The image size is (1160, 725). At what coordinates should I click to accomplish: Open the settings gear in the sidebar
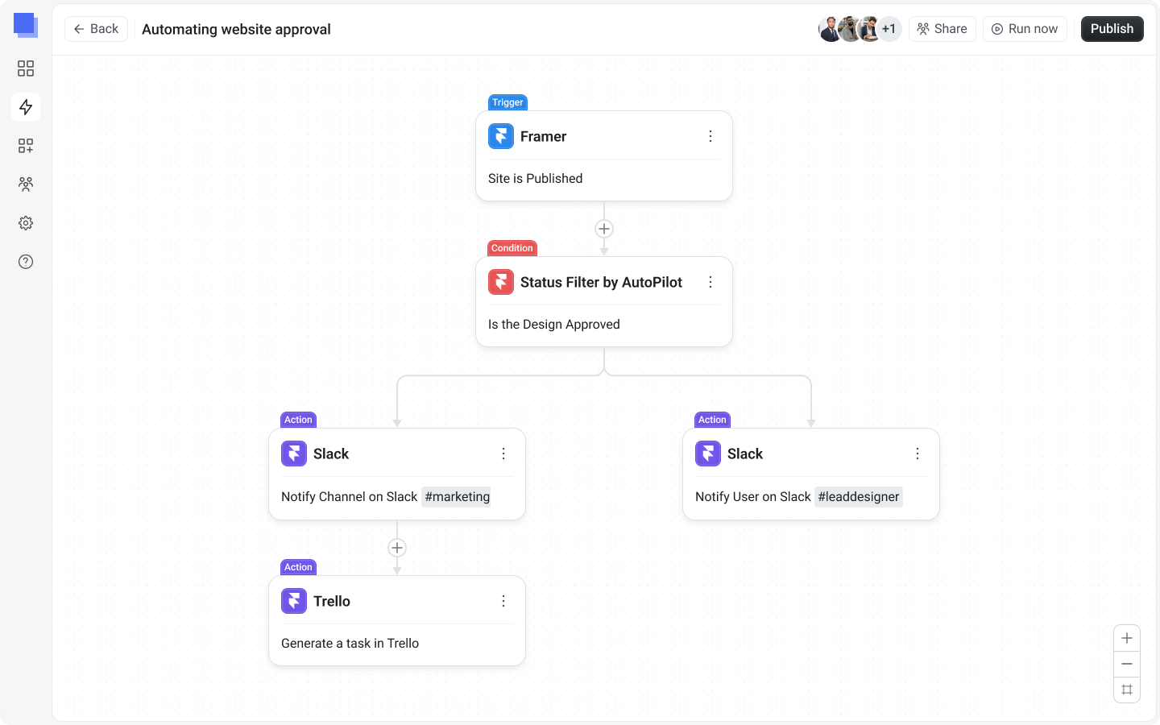25,222
